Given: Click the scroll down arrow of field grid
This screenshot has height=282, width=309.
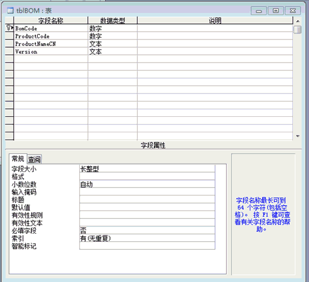Looking at the screenshot, I should coord(298,136).
